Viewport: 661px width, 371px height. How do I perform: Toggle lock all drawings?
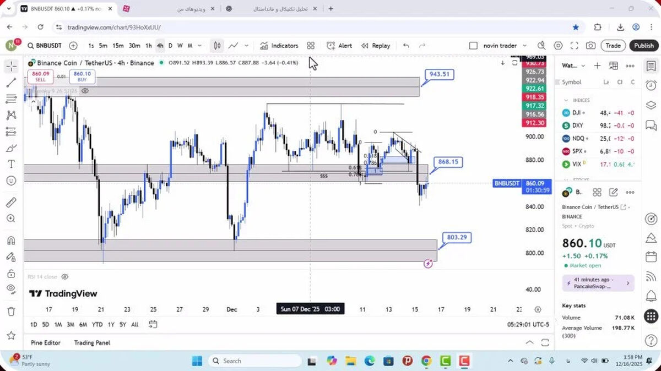(x=11, y=273)
